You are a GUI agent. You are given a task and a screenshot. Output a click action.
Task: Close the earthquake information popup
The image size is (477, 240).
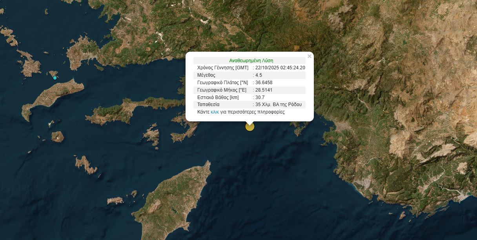[x=309, y=56]
